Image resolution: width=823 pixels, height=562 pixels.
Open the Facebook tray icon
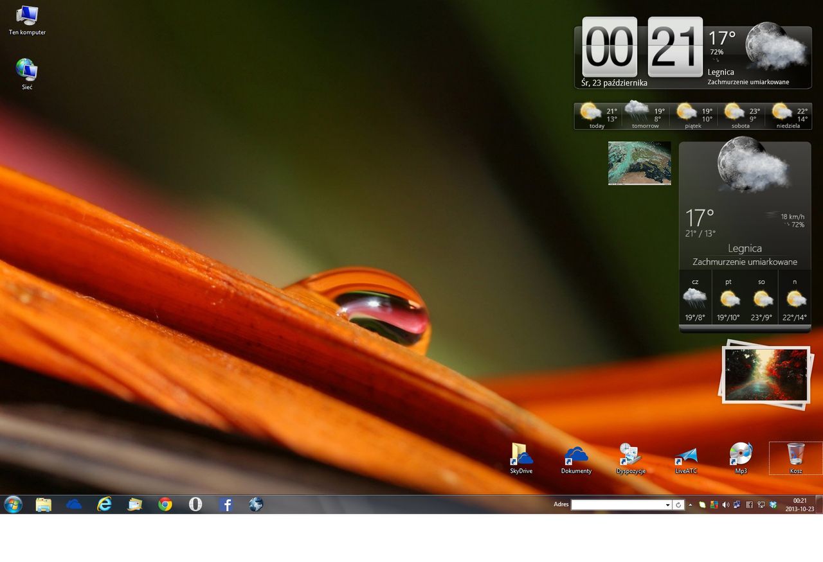pos(749,505)
